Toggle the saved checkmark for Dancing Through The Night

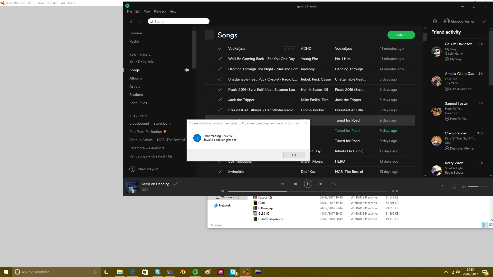pos(220,69)
